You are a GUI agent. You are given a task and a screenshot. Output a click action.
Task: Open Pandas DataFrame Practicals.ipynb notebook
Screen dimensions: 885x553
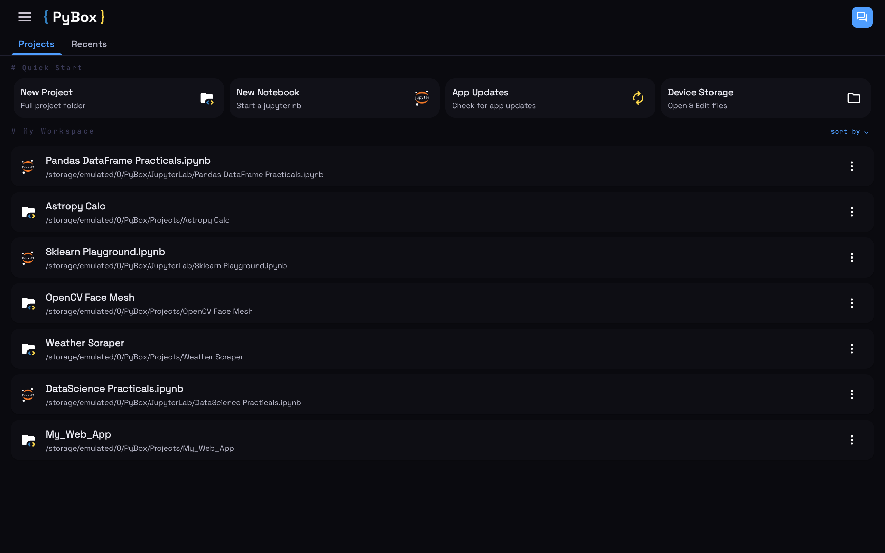(x=442, y=166)
